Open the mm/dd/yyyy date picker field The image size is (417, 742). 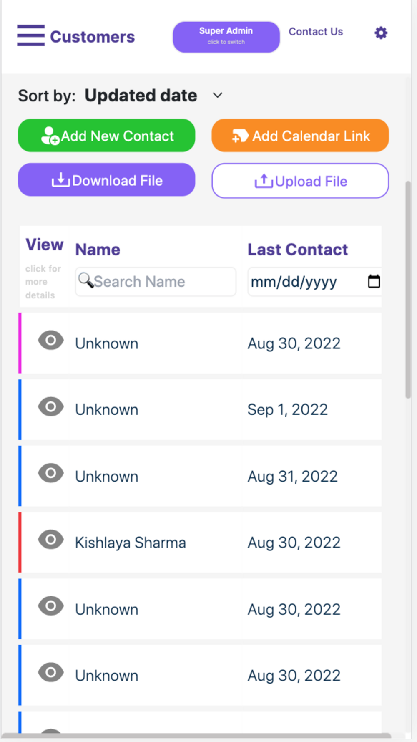point(314,282)
